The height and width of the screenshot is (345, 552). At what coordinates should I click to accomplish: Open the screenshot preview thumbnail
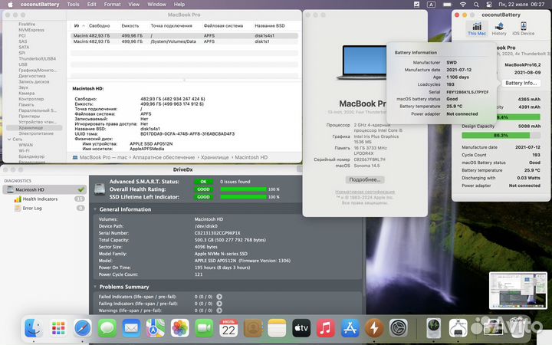pos(517,291)
